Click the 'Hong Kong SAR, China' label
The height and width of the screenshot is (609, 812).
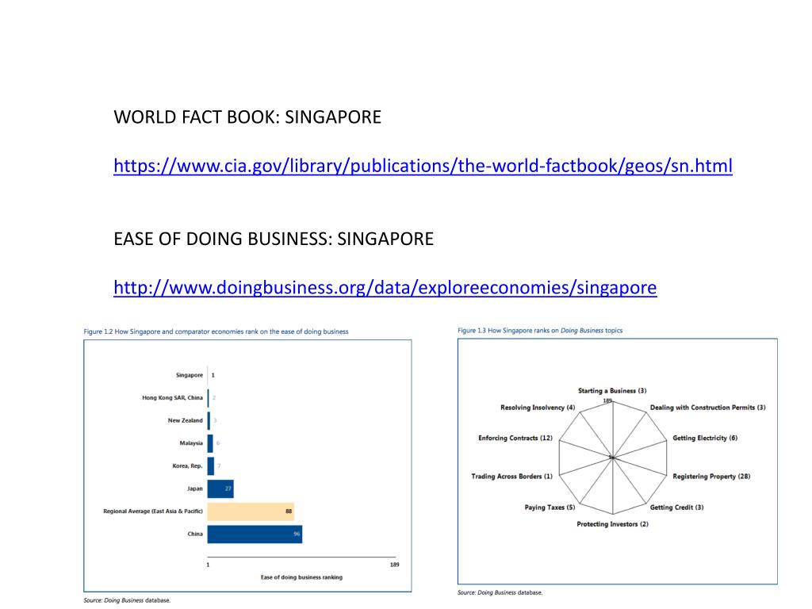point(172,398)
